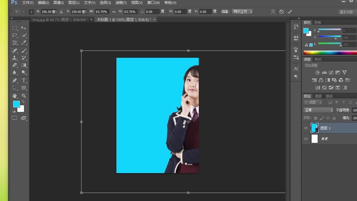Viewport: 357px width, 201px height.
Task: Click the cyan foreground color swatch
Action: click(16, 104)
